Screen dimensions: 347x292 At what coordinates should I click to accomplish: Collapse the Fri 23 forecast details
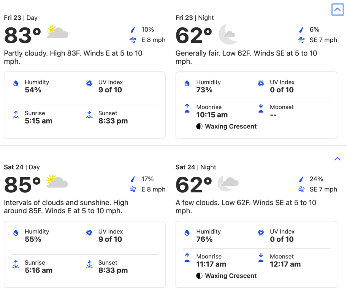(x=337, y=10)
